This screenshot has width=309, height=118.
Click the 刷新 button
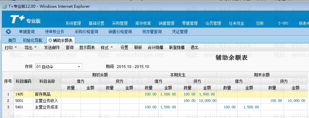[138, 48]
